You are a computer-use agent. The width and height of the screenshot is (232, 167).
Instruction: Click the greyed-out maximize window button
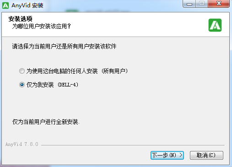tap(202, 4)
